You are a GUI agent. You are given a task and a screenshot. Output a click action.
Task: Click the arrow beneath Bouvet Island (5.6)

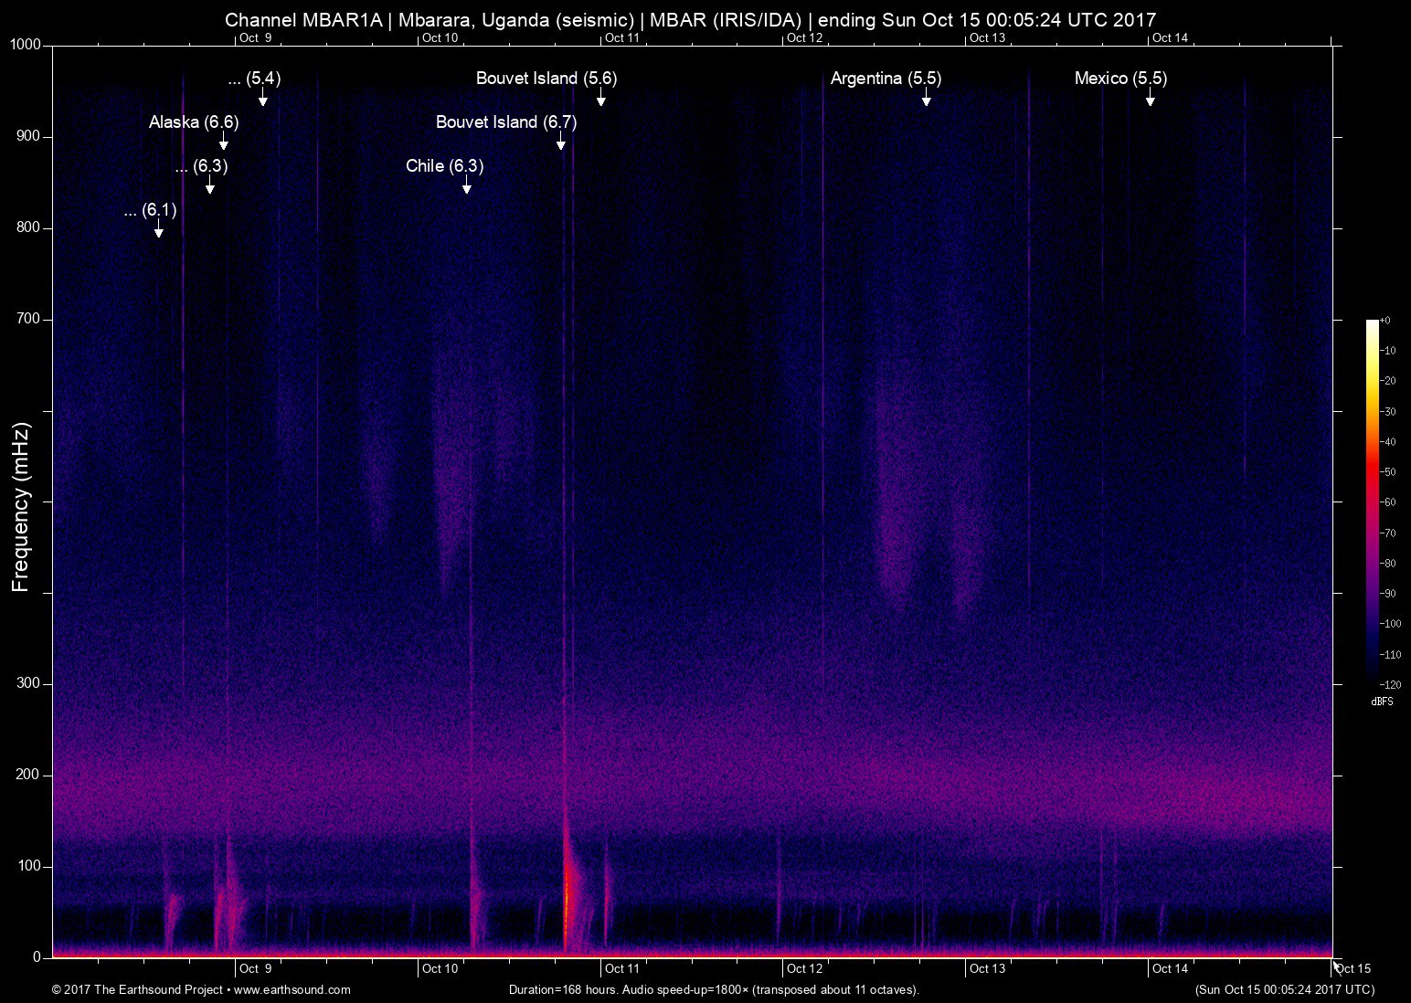(x=600, y=97)
